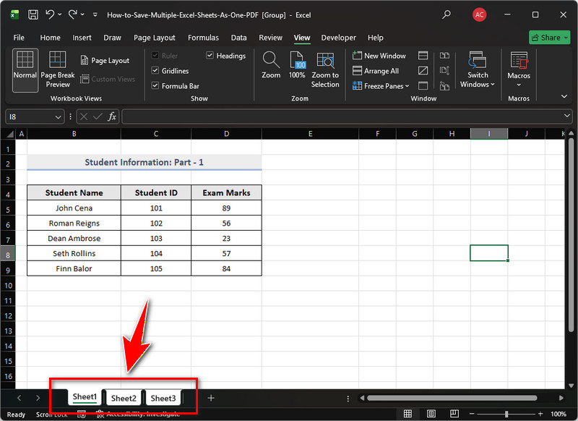Switch to Page Break Preview view

coord(58,70)
